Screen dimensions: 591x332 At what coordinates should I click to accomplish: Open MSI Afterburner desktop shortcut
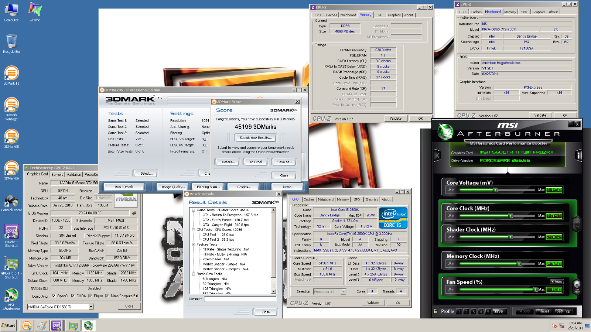click(11, 300)
